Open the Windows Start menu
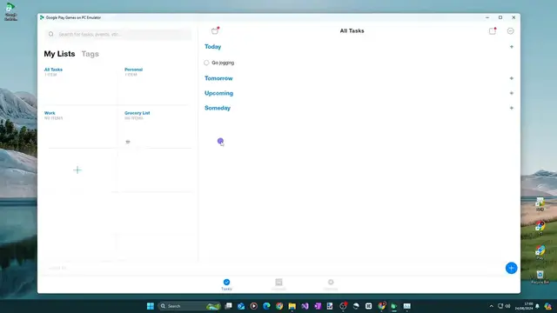The height and width of the screenshot is (313, 557). pyautogui.click(x=151, y=306)
